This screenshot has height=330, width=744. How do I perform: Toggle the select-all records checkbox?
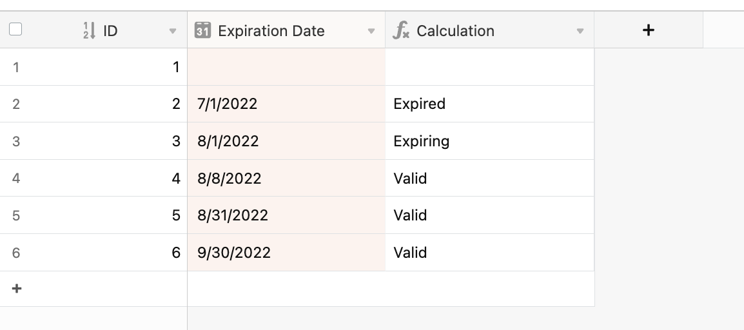15,30
